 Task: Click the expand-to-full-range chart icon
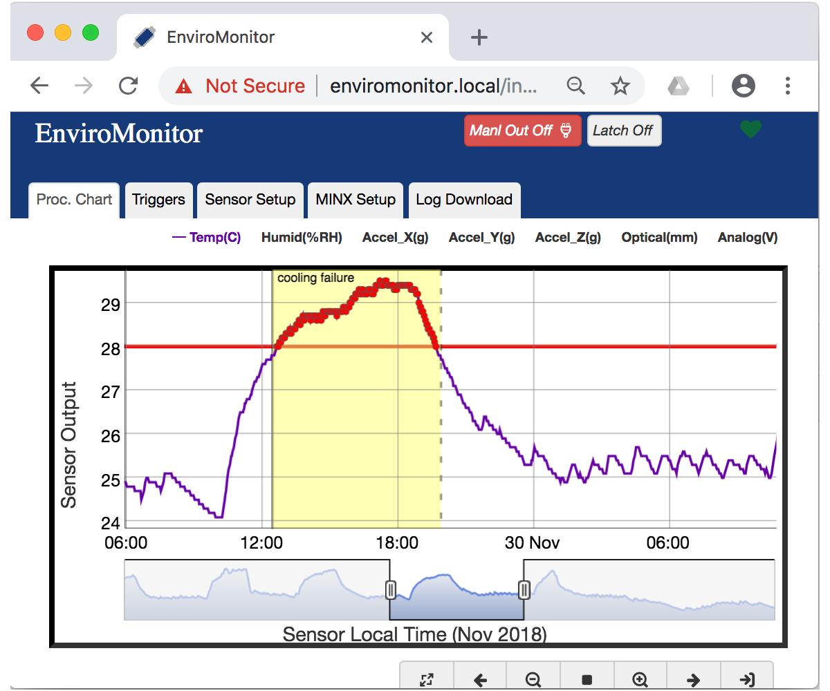coord(427,679)
